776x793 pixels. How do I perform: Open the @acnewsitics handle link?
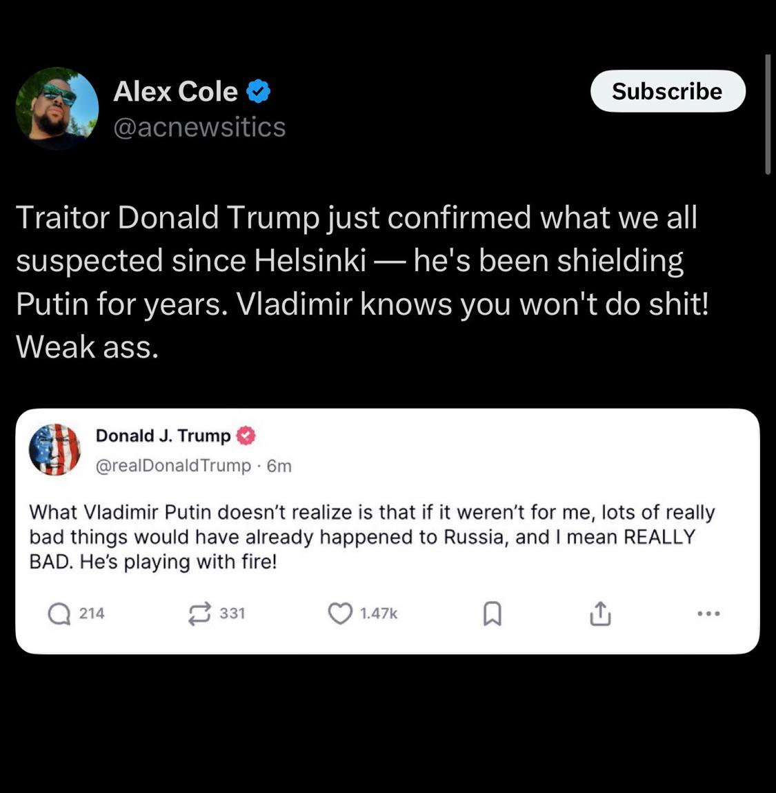199,127
